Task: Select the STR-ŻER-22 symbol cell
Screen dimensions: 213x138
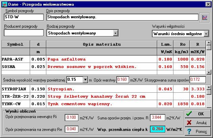Action: click(x=16, y=96)
